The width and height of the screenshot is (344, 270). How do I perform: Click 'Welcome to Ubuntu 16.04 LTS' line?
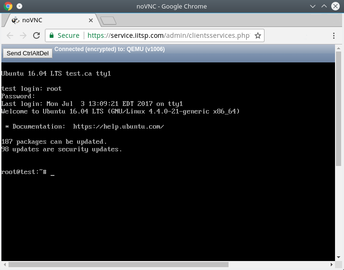[x=121, y=111]
